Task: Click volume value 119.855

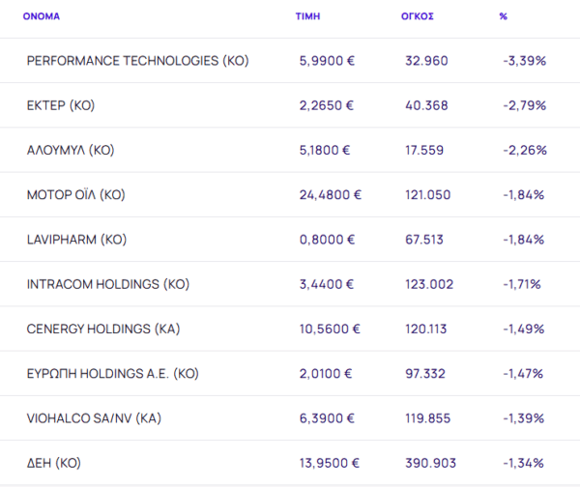Action: [428, 418]
